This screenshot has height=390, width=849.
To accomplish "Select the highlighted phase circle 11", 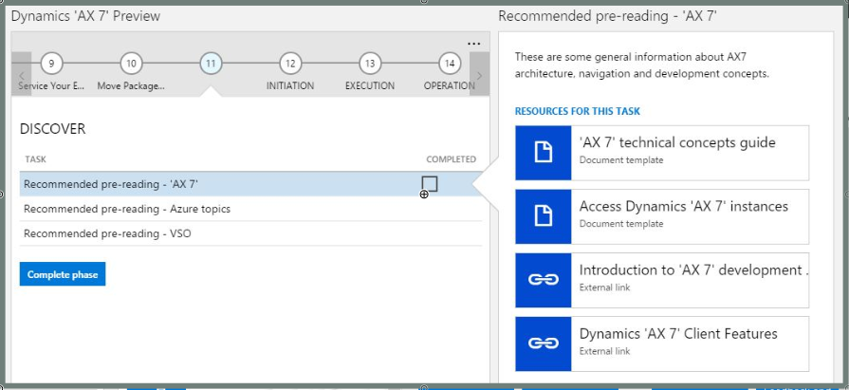I will 211,64.
